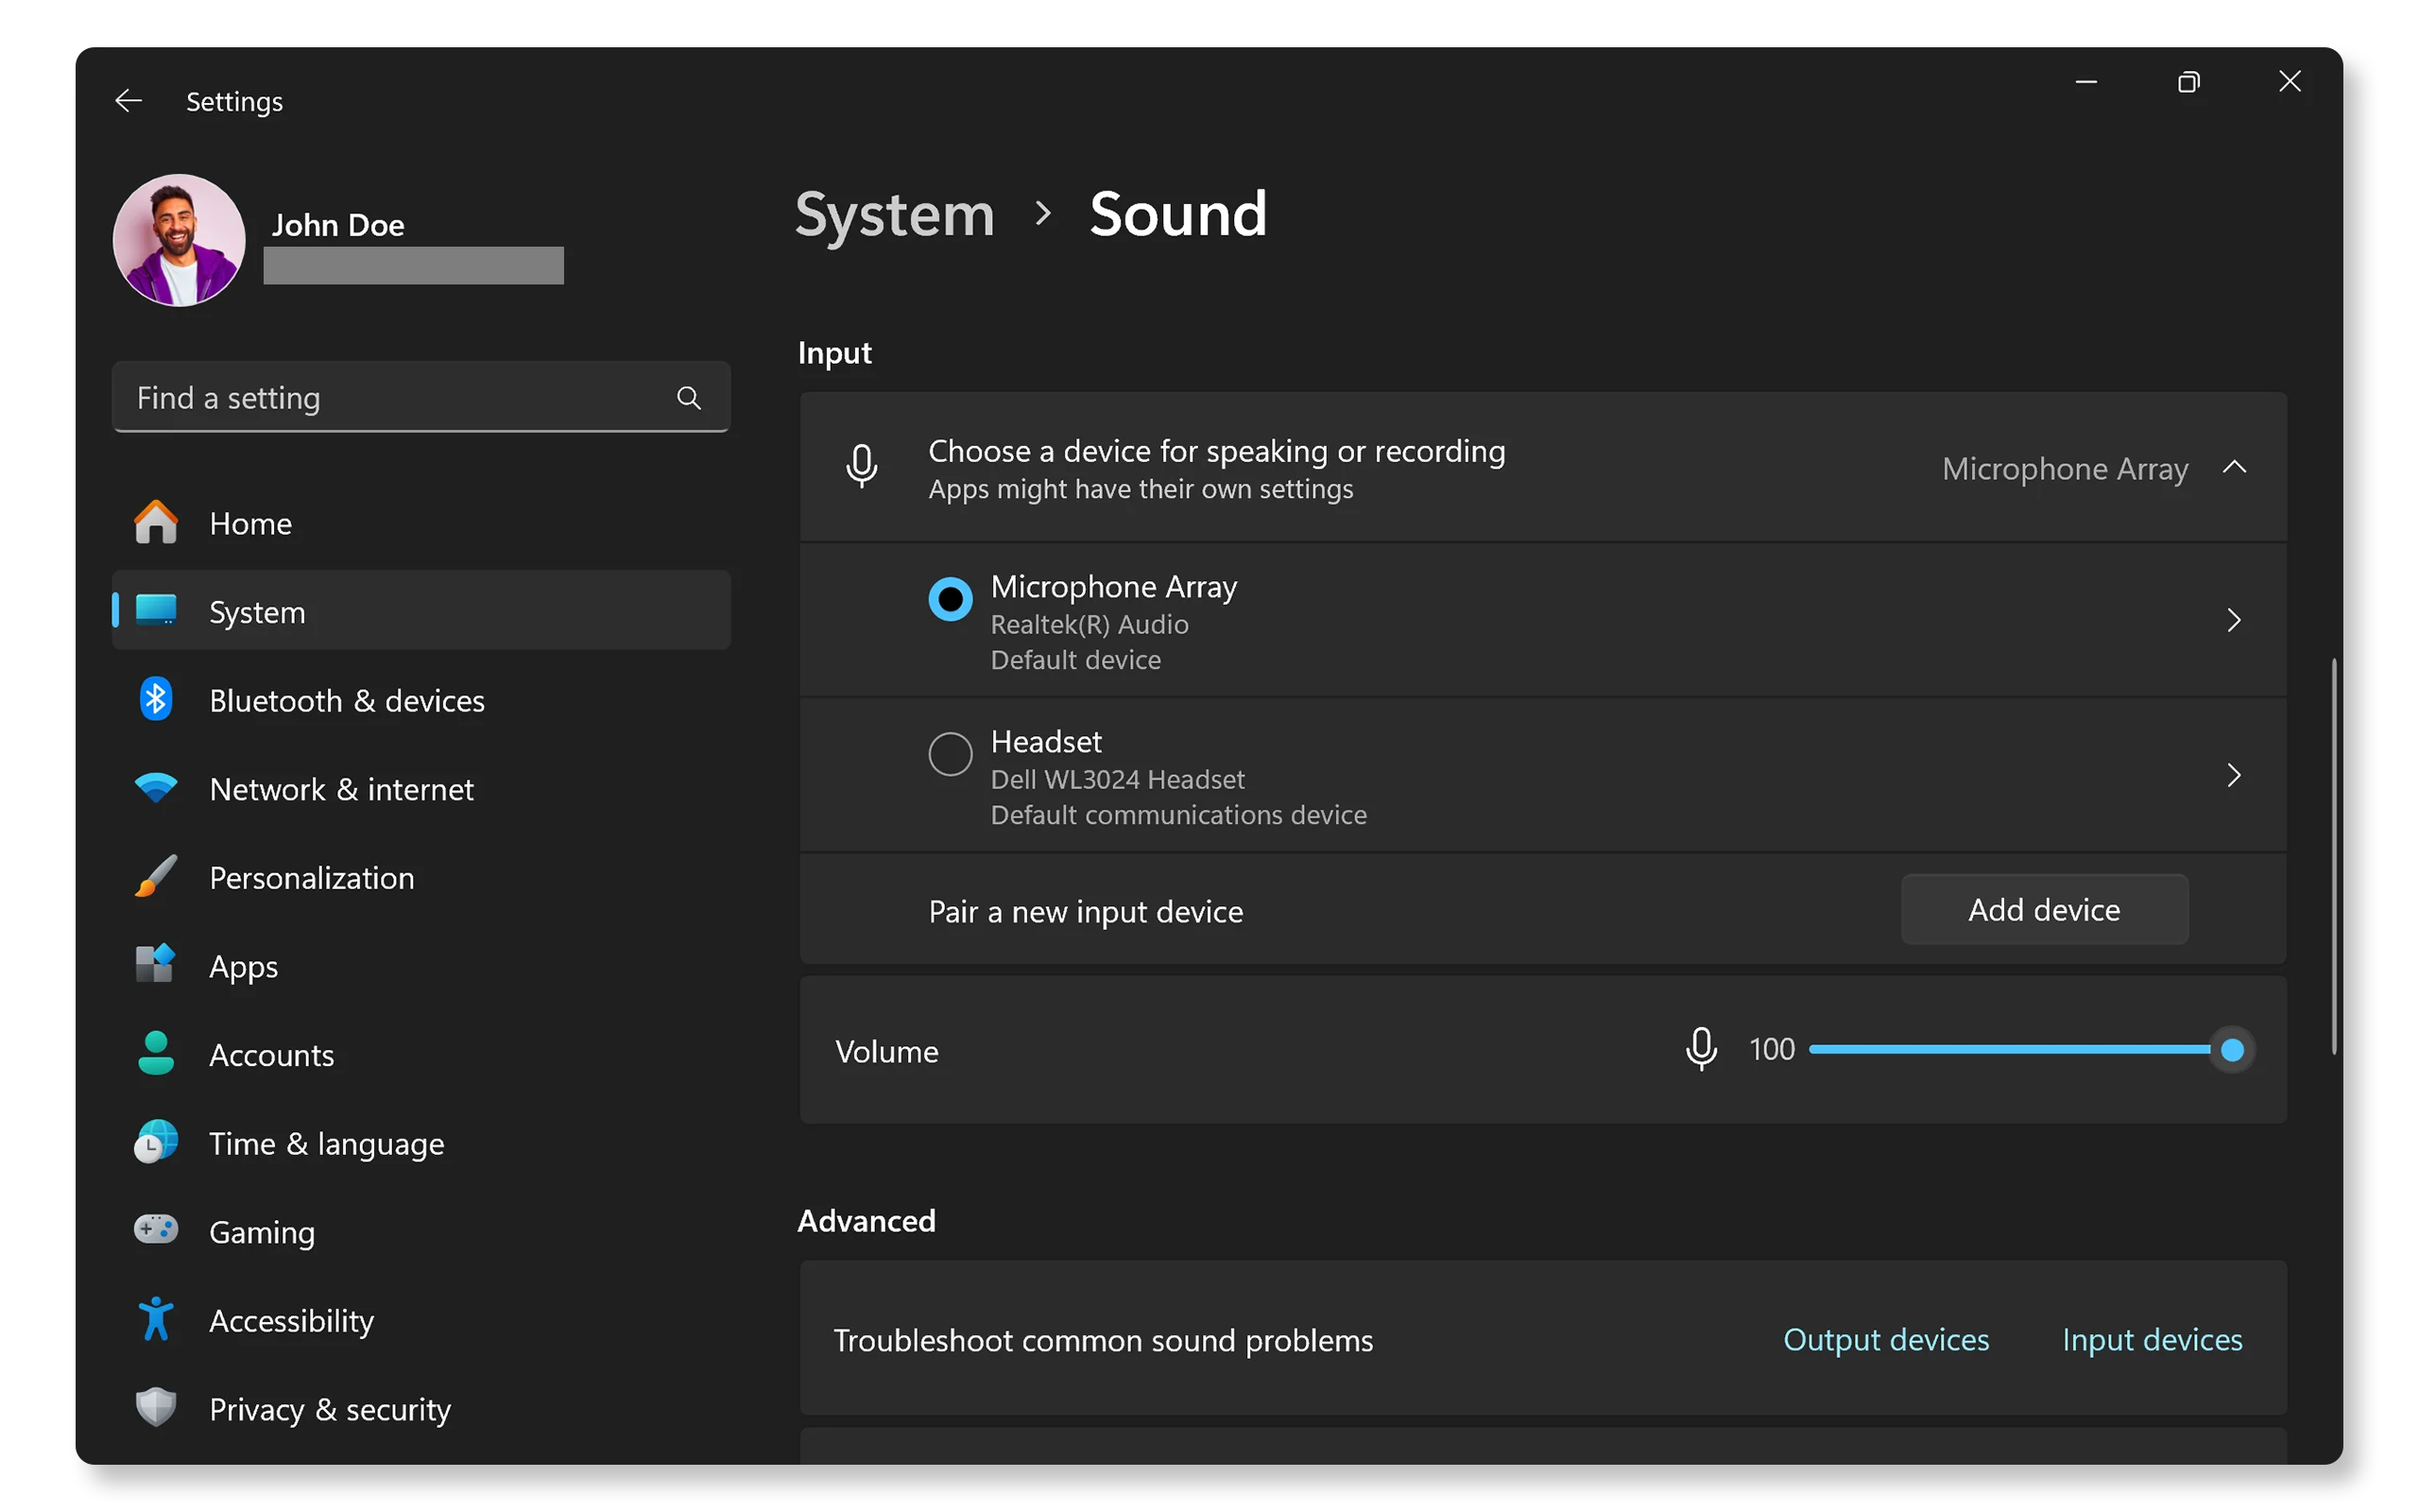Click the 'Realtek(R) Audio' text
This screenshot has width=2419, height=1512.
[x=1089, y=624]
